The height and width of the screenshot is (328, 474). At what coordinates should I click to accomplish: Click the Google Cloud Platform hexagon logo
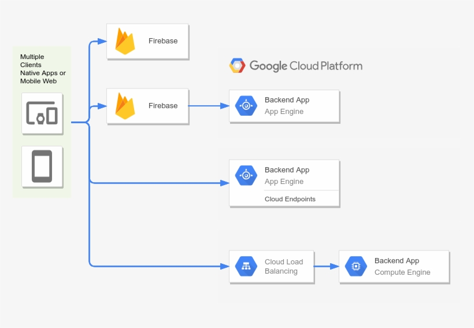click(x=237, y=66)
